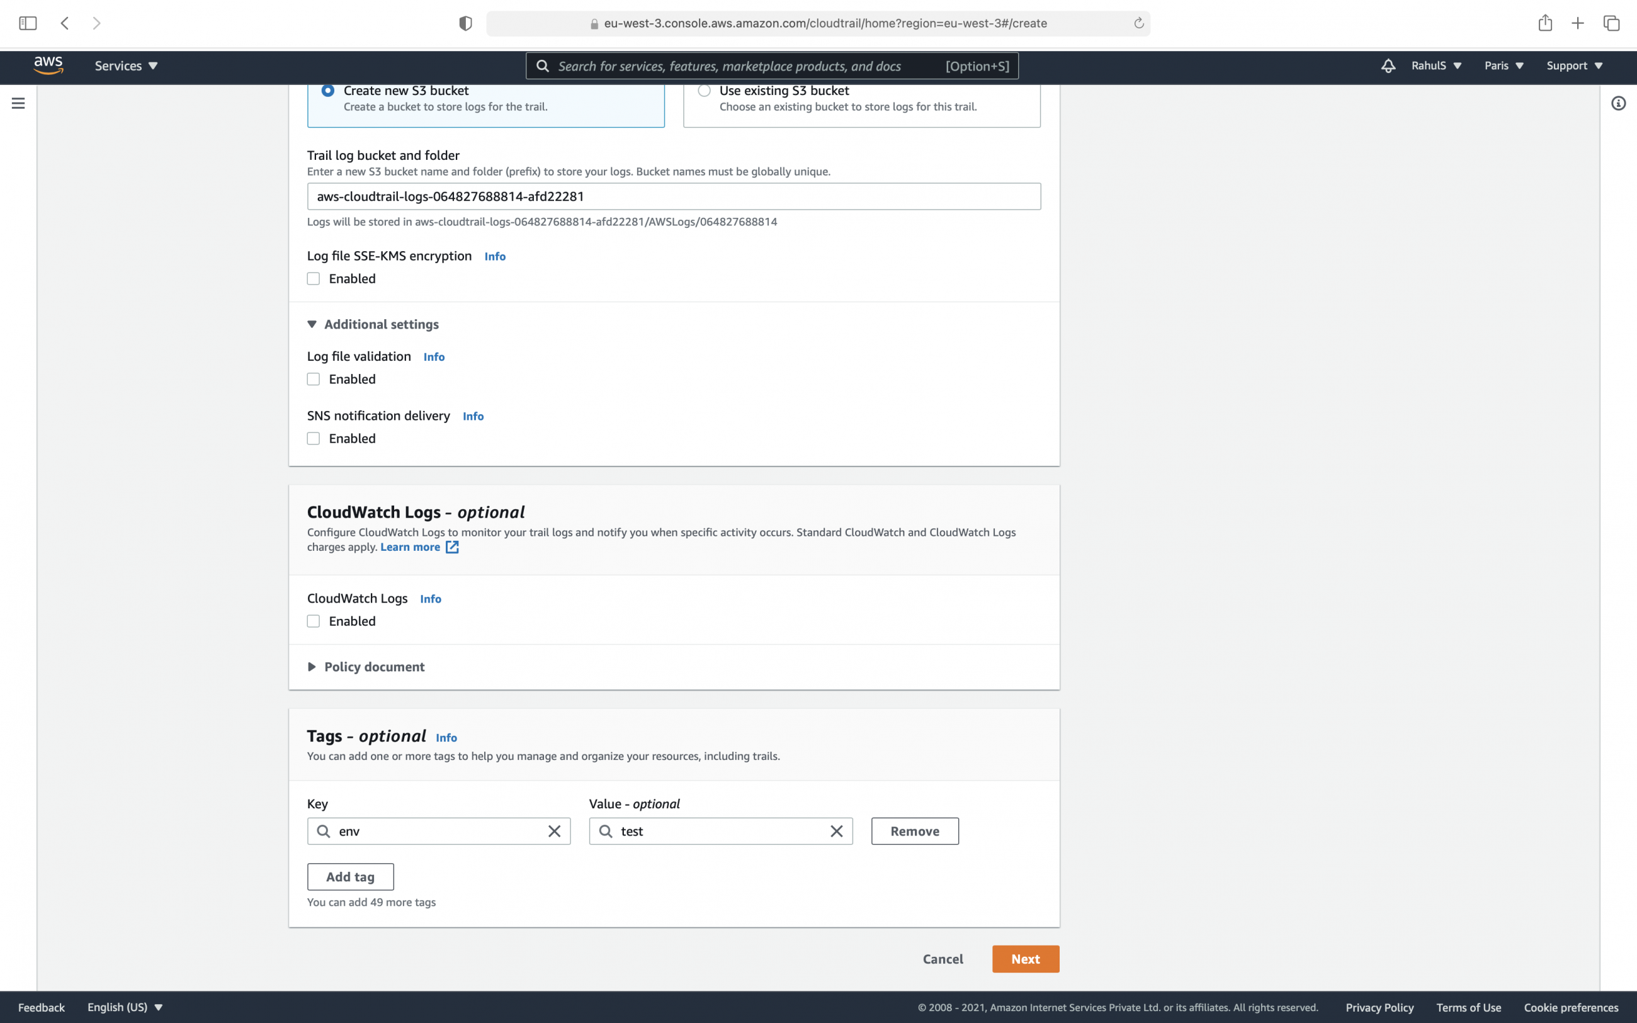Open Info for Log file validation

click(434, 356)
